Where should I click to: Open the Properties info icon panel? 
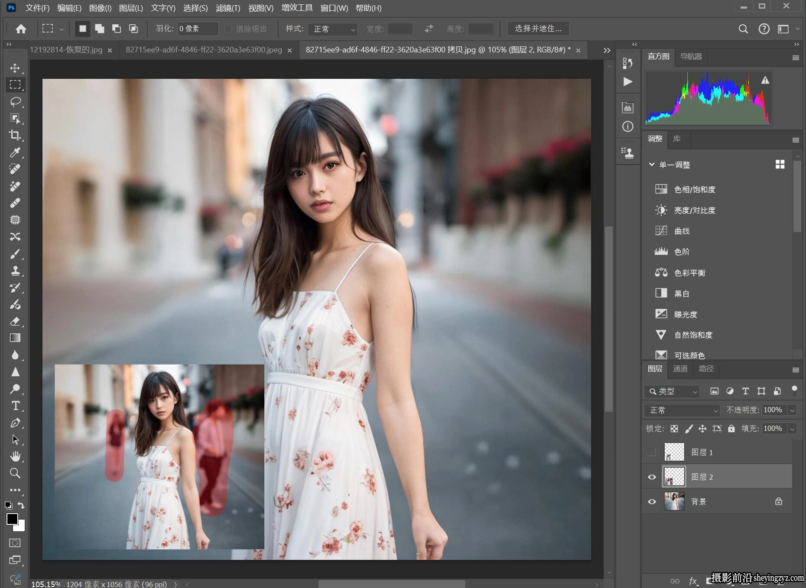coord(628,126)
